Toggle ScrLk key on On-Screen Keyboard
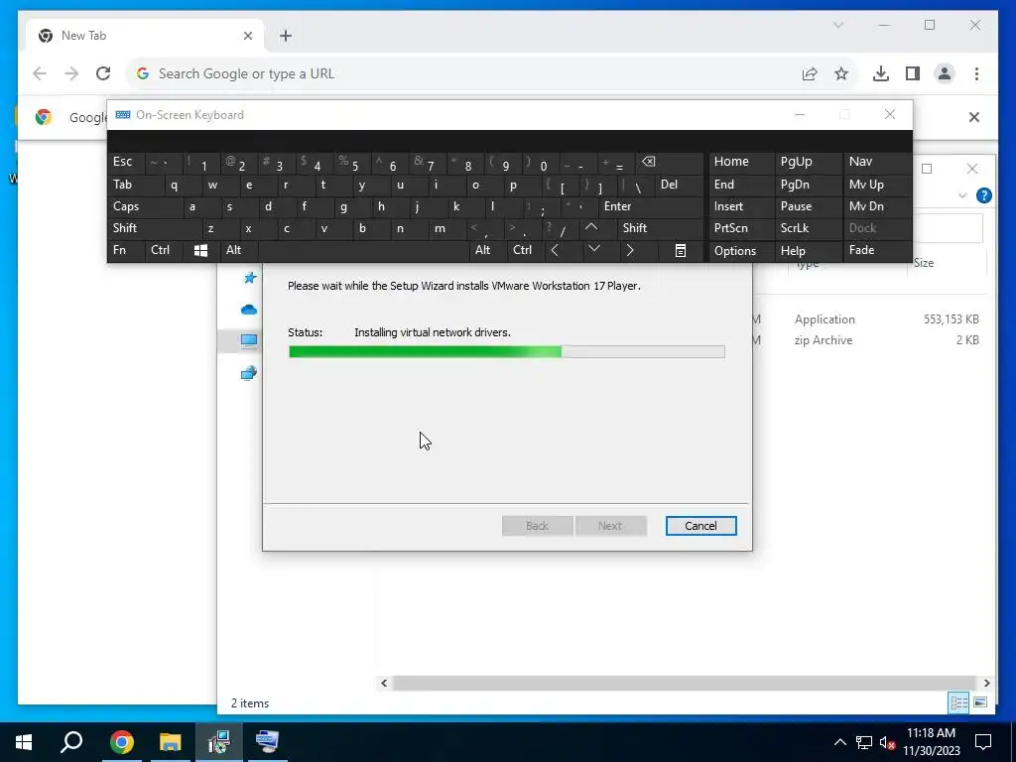 tap(808, 228)
